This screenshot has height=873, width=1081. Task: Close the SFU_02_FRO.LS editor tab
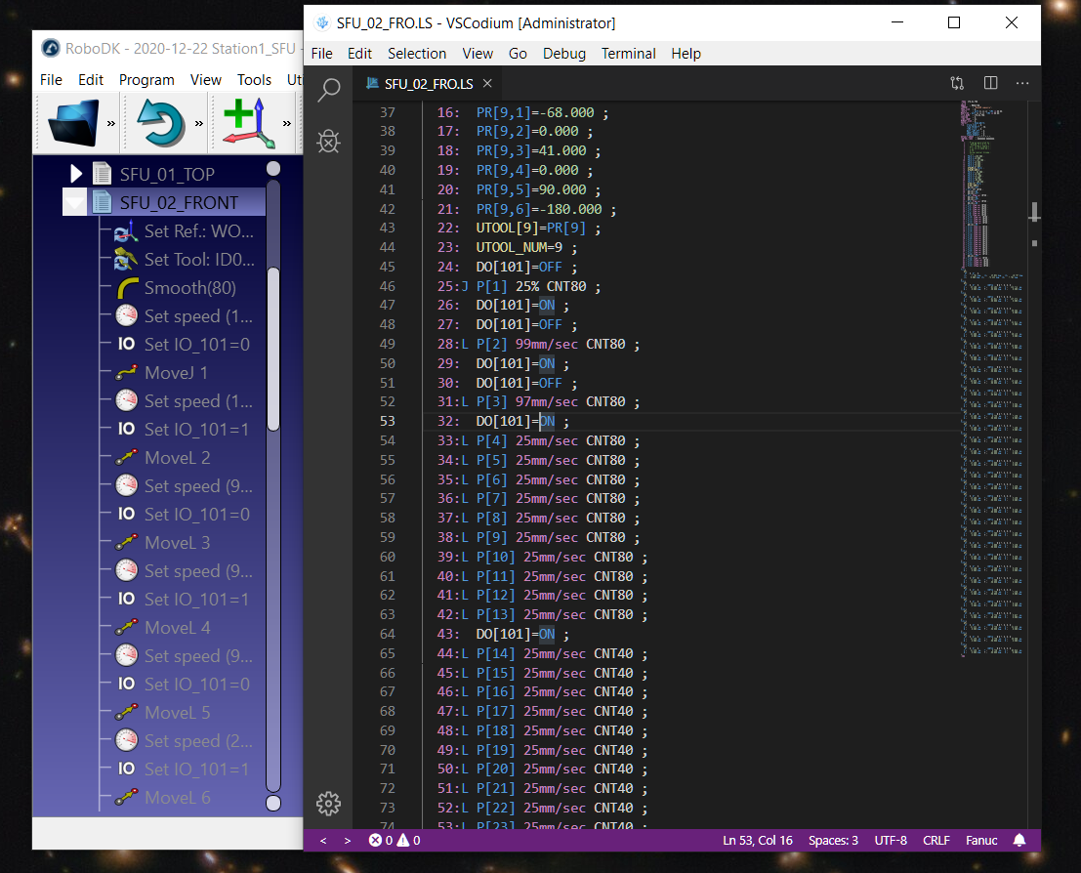coord(488,84)
